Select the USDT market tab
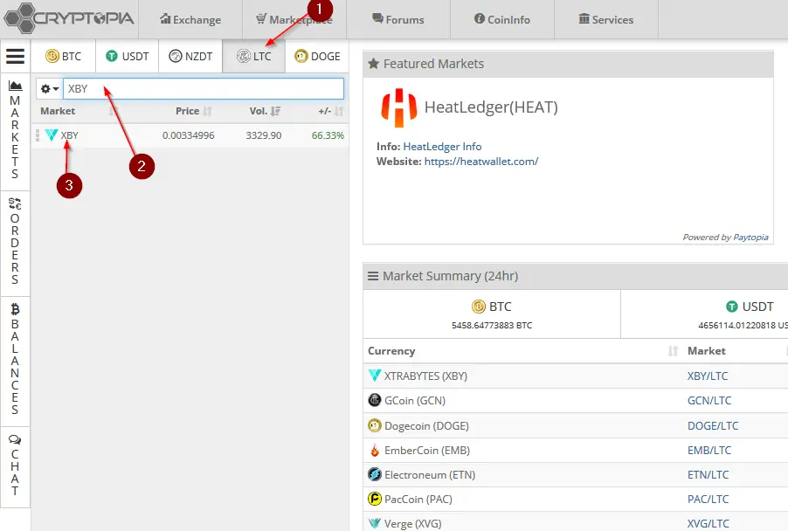788x531 pixels. (128, 56)
